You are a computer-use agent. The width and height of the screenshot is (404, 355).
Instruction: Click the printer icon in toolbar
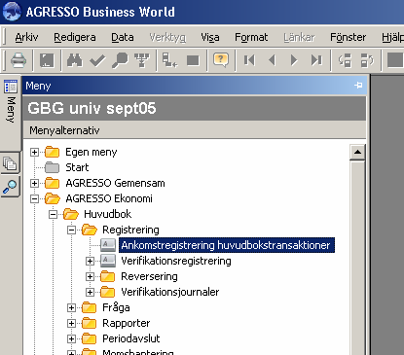(x=18, y=60)
